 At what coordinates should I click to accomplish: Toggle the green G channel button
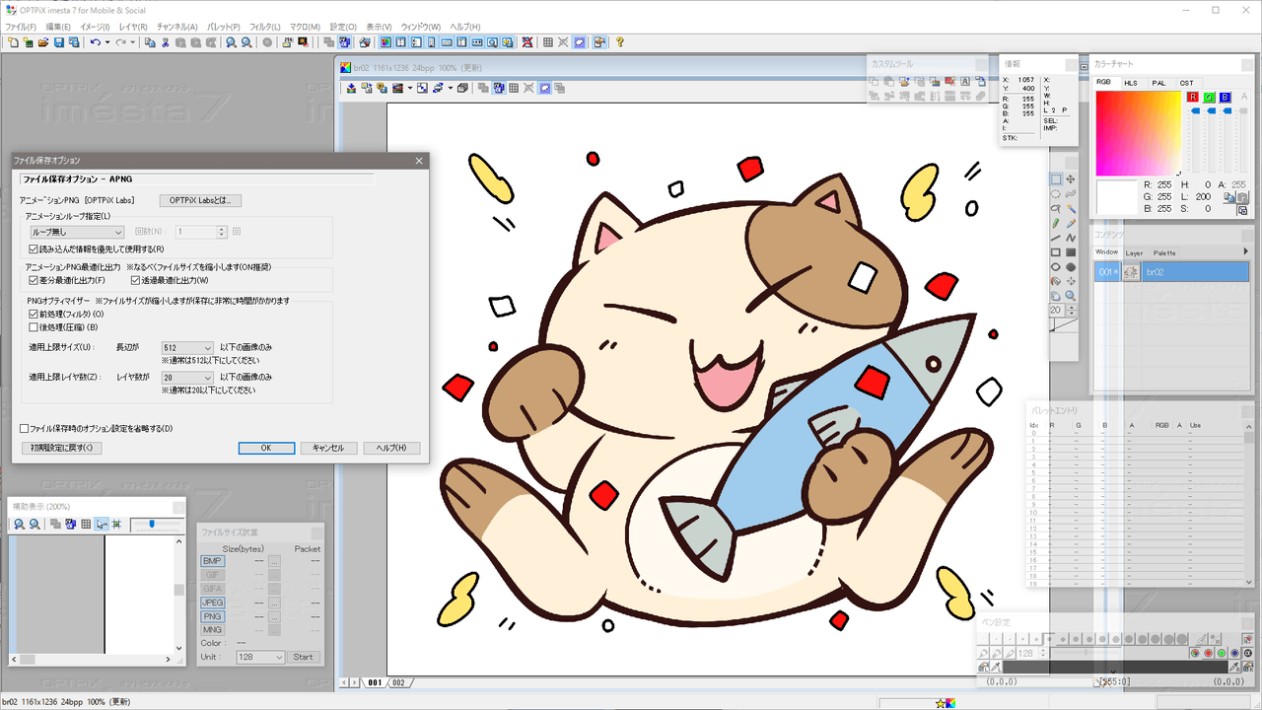(1209, 97)
